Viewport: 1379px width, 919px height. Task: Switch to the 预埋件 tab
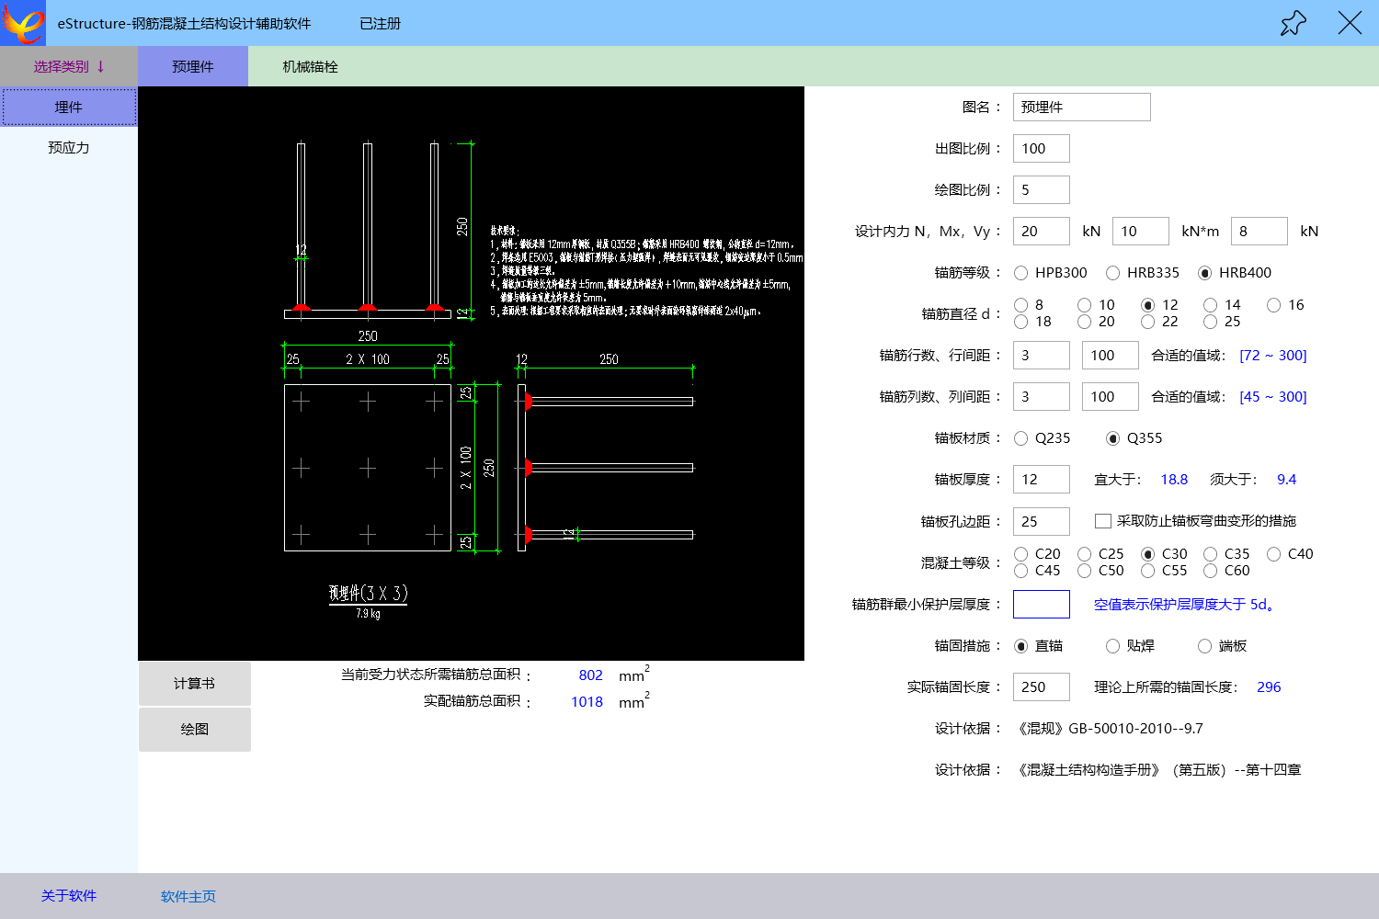coord(193,66)
